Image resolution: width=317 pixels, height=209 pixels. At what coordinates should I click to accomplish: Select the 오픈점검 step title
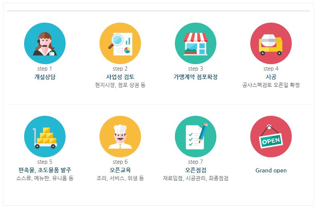[196, 170]
